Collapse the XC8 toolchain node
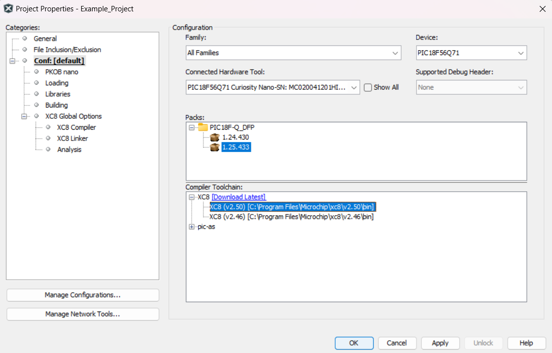Image resolution: width=552 pixels, height=353 pixels. tap(192, 197)
